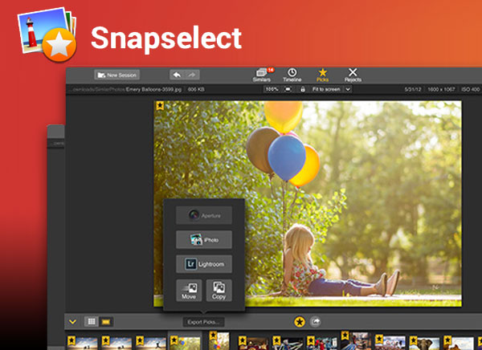Show the Rejects view
Viewport: 482px width, 350px height.
353,75
